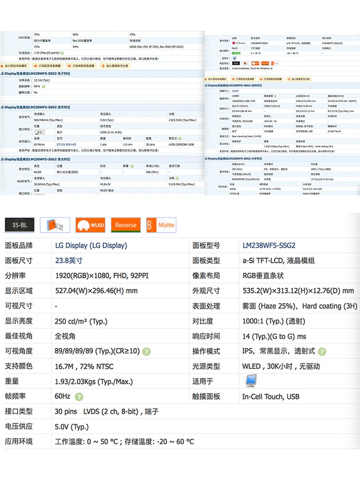Click the large touch-panel hand feature icon
Viewport: 360px width, 480px height.
(55, 225)
